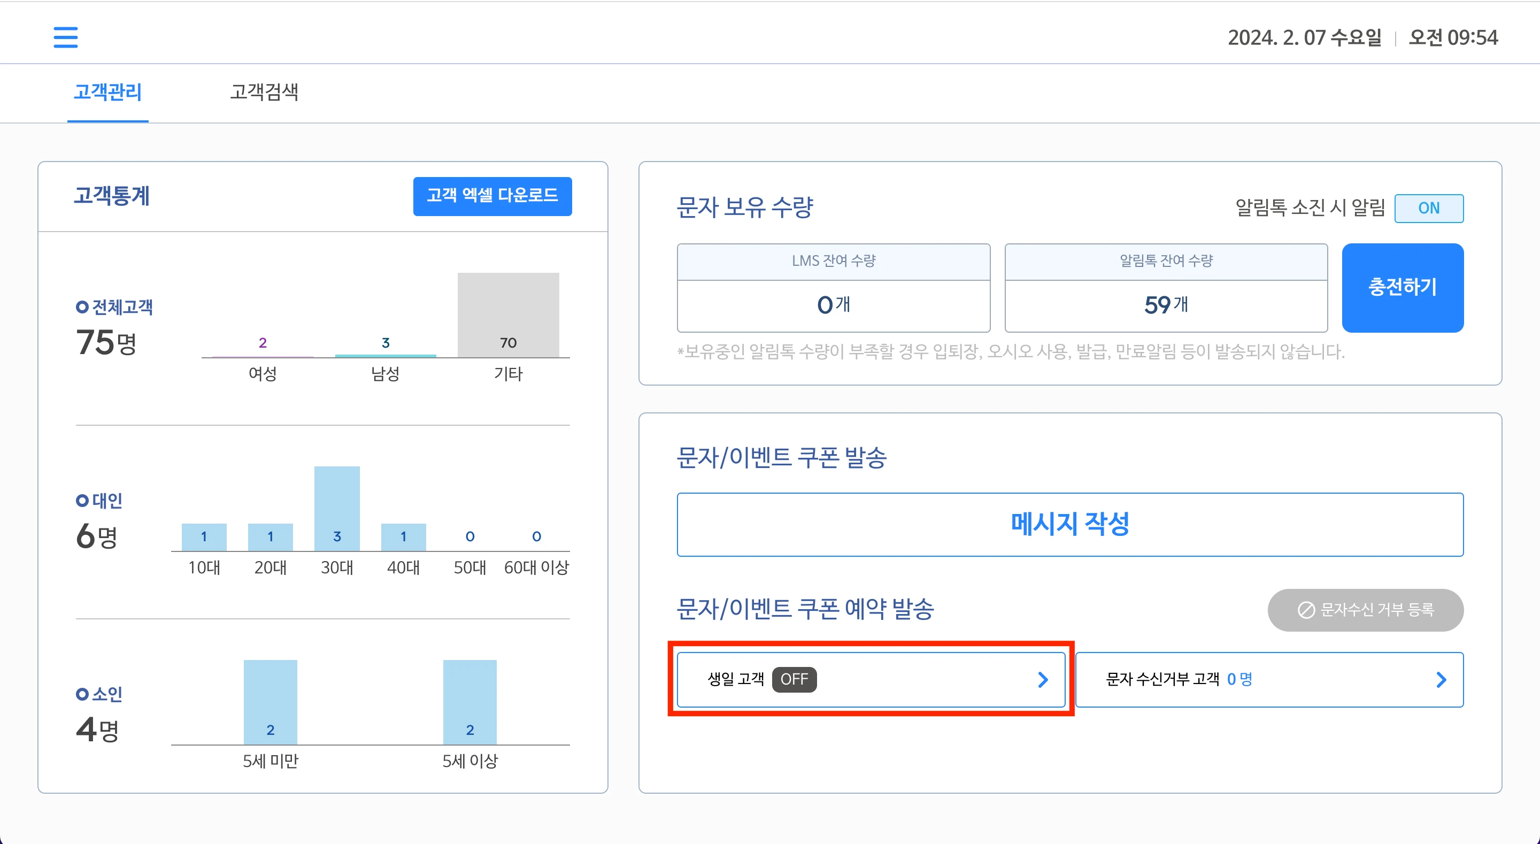This screenshot has height=844, width=1540.
Task: Click the 10대 bar in 대인 chart
Action: 204,537
